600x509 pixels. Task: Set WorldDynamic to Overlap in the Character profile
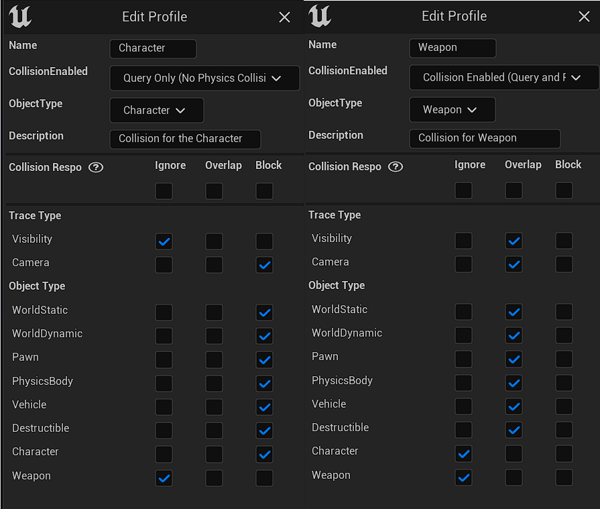coord(214,336)
